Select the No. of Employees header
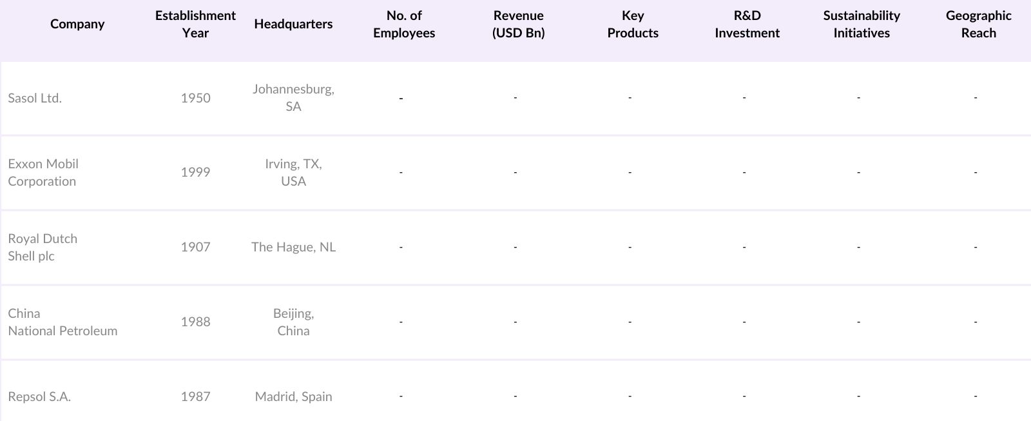The width and height of the screenshot is (1031, 421). pyautogui.click(x=404, y=24)
